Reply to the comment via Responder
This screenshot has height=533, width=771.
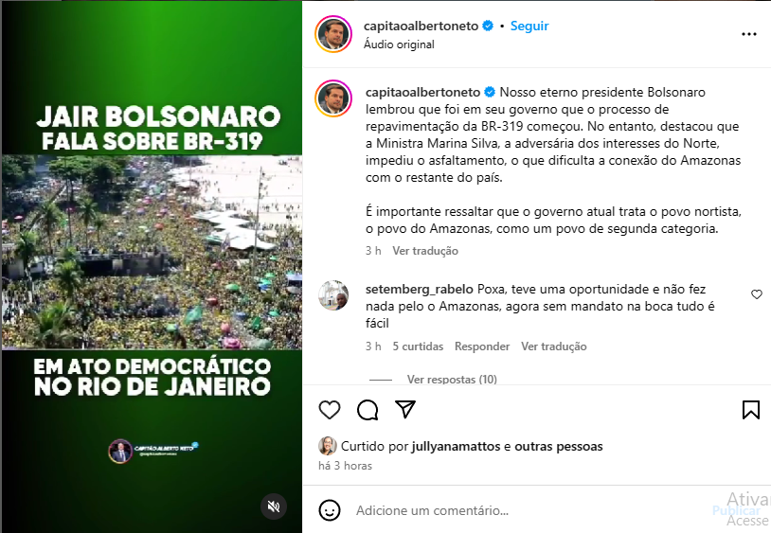coord(482,346)
